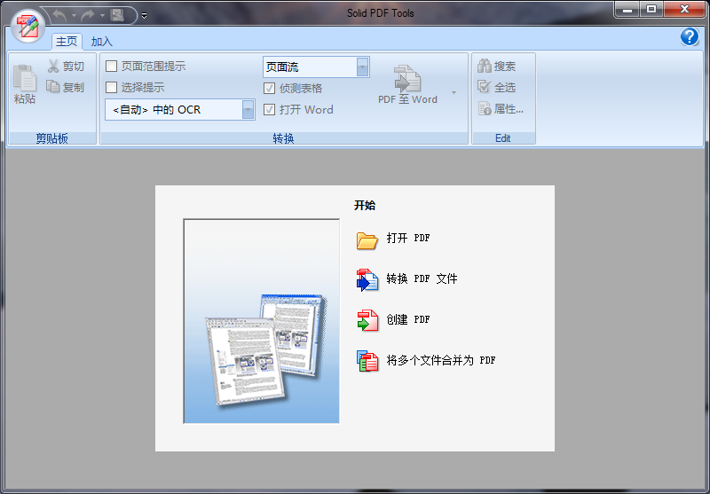The image size is (710, 494).
Task: Enable the 页面范围提示 checkbox
Action: [112, 66]
